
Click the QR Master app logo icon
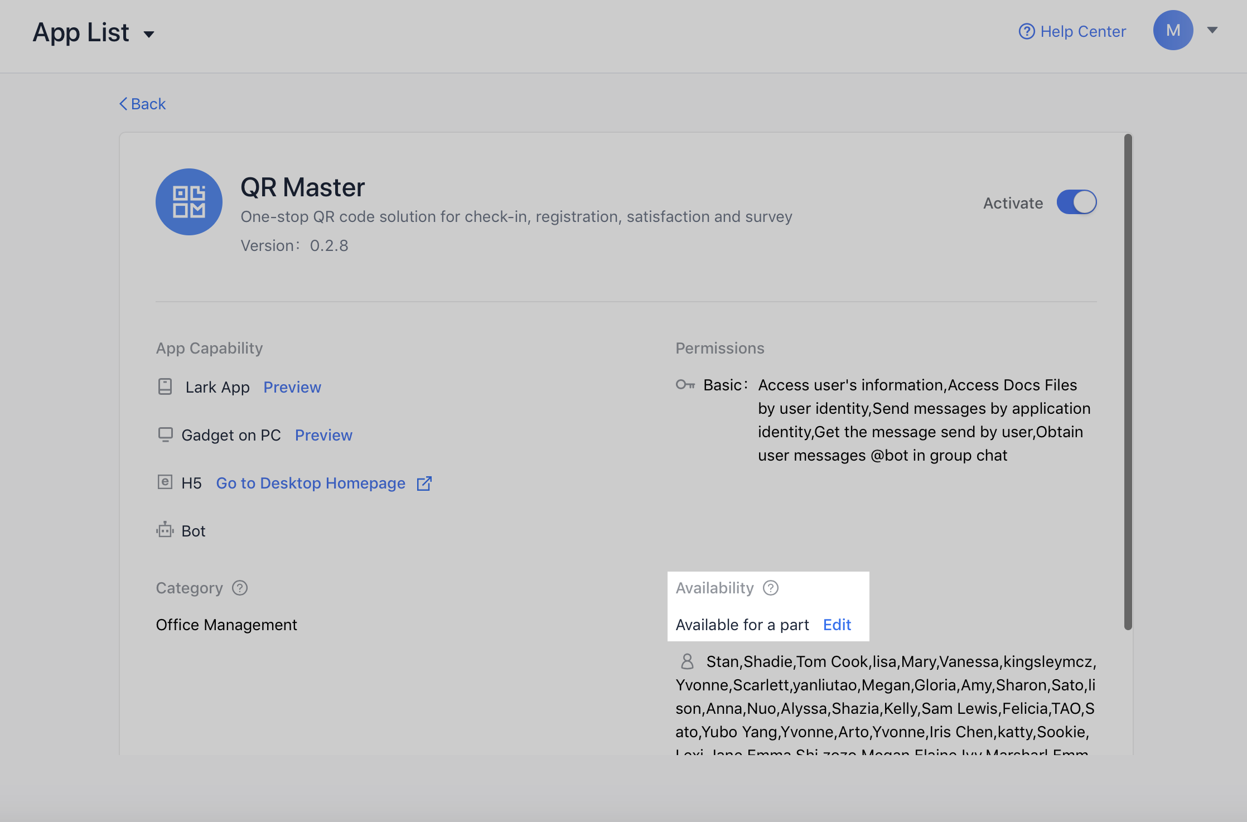188,202
